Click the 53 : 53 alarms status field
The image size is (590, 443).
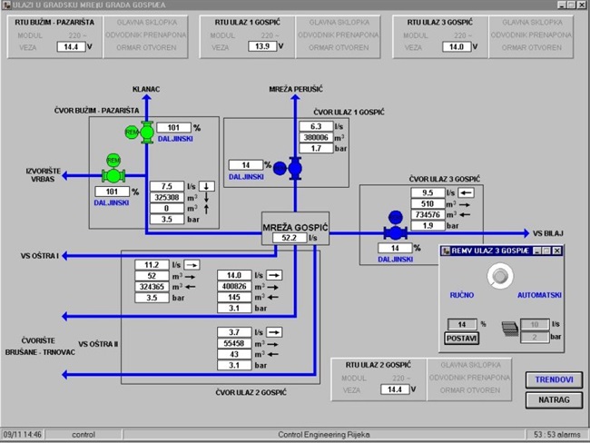(557, 435)
